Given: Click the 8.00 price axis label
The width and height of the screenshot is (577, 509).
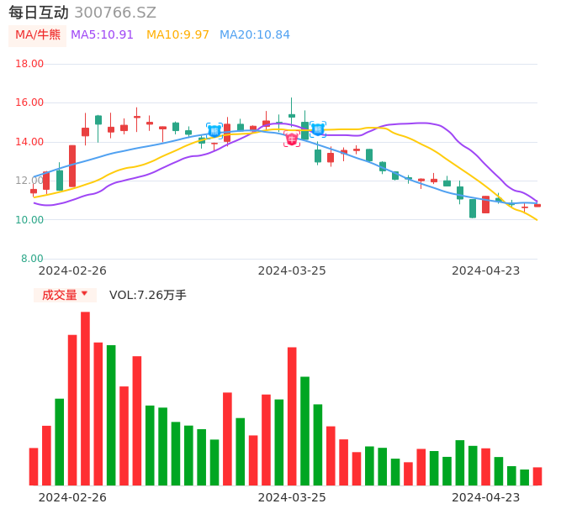Looking at the screenshot, I should pos(33,259).
